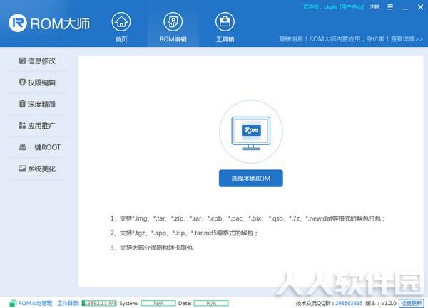The width and height of the screenshot is (428, 308).
Task: Click the 检查更新 button
Action: point(412,303)
